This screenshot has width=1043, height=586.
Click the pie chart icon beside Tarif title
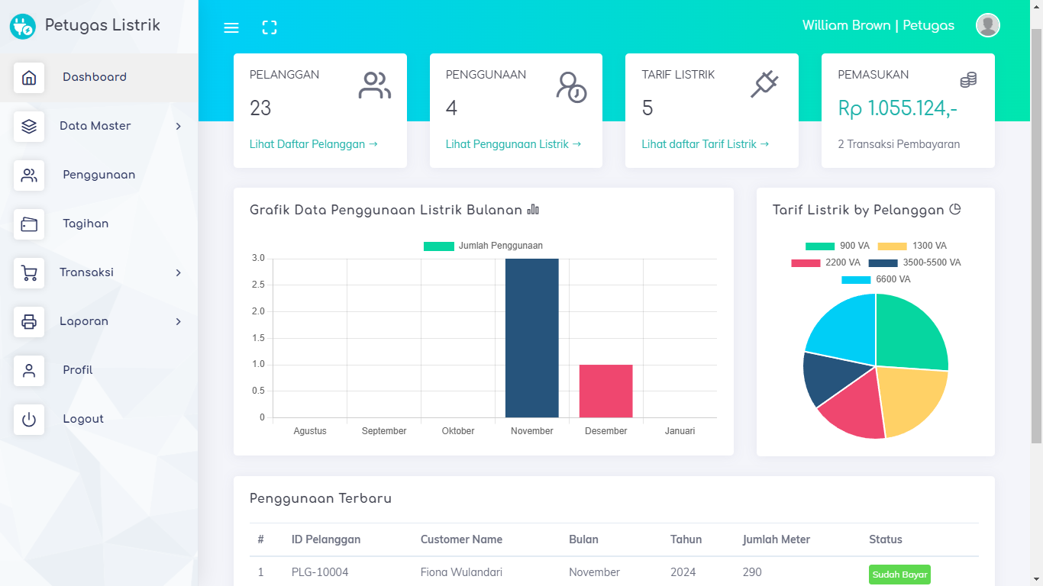pyautogui.click(x=954, y=209)
